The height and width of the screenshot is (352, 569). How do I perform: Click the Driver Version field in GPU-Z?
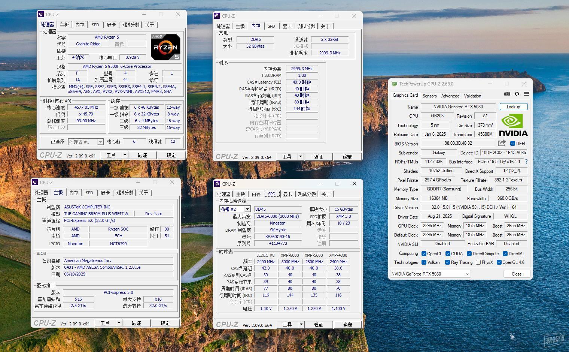click(x=474, y=207)
